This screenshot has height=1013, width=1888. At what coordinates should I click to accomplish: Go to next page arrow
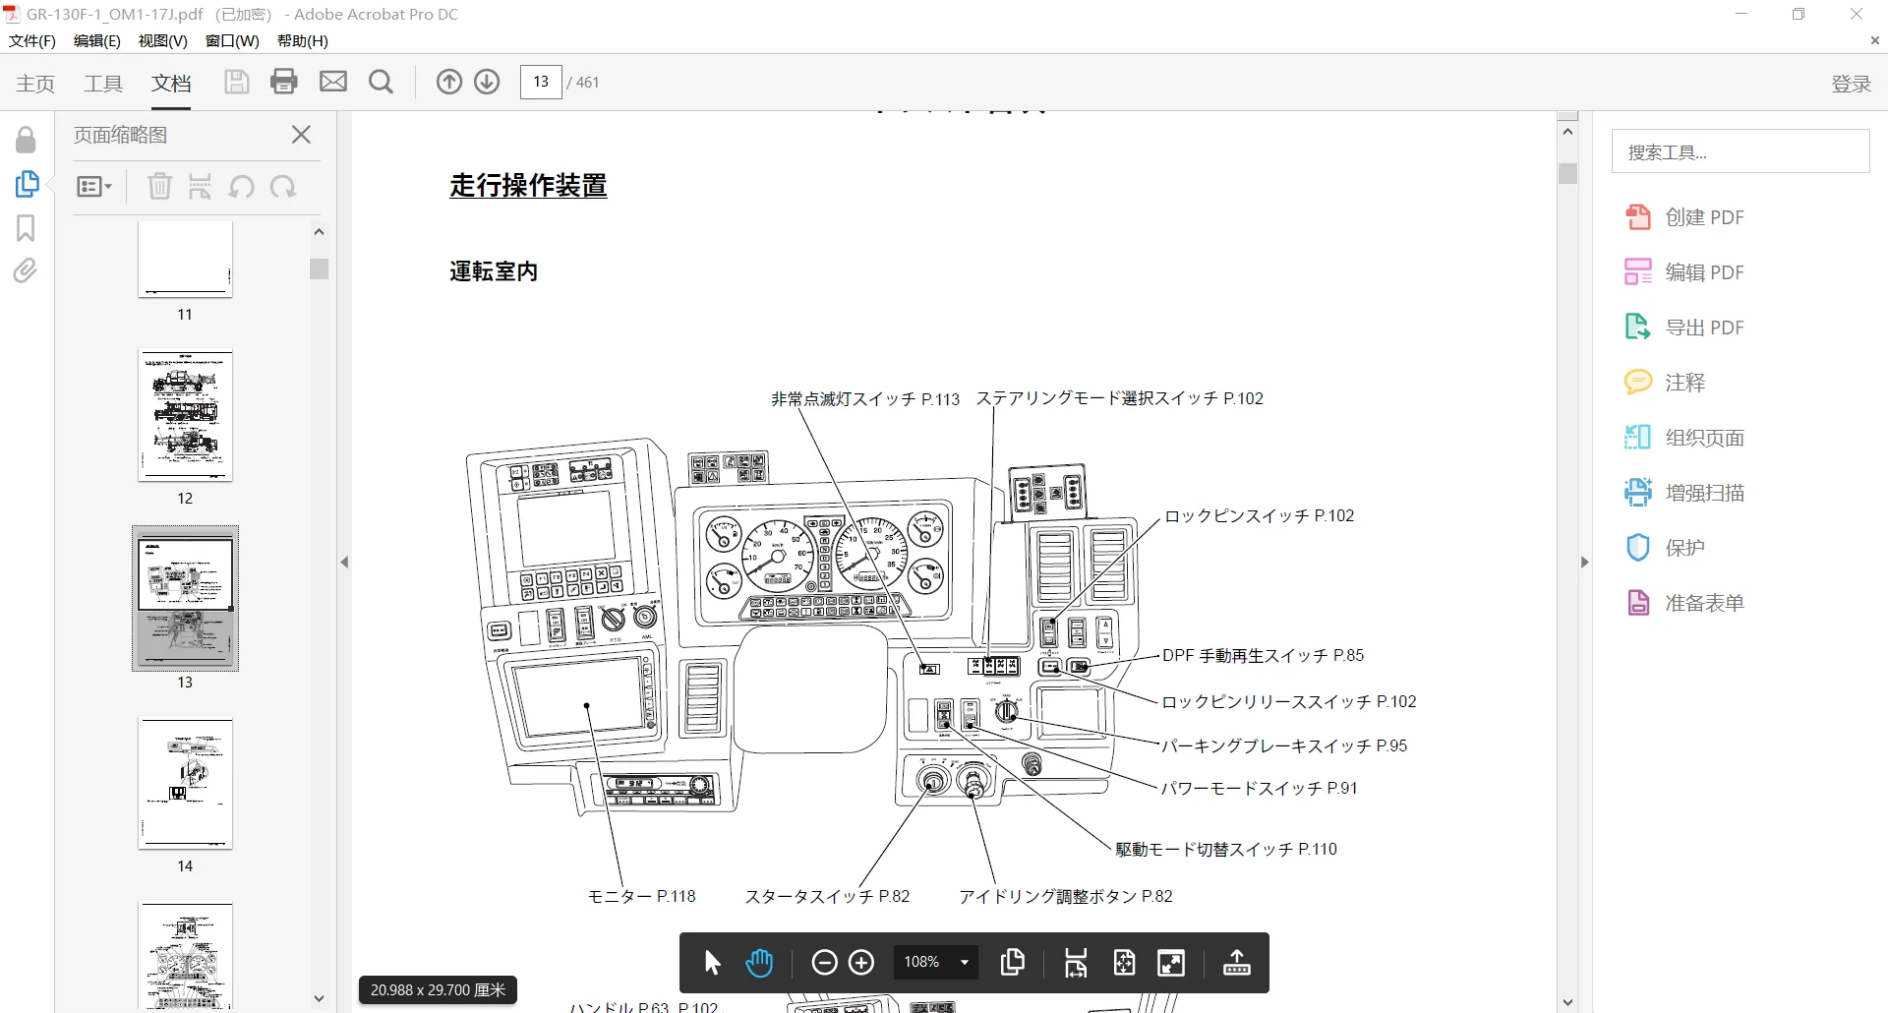point(487,82)
